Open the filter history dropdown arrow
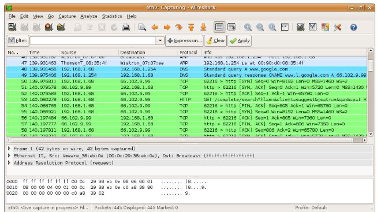This screenshot has height=212, width=377. click(x=160, y=40)
